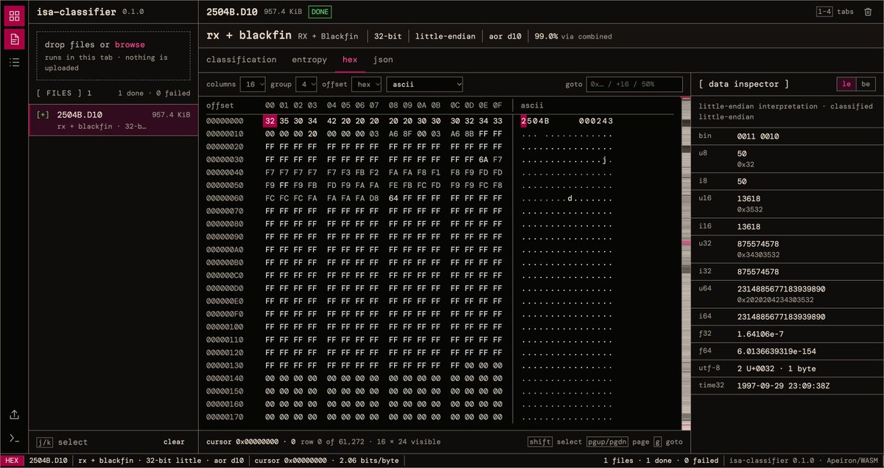Click the export upload icon in the sidebar
This screenshot has width=884, height=468.
(x=14, y=415)
